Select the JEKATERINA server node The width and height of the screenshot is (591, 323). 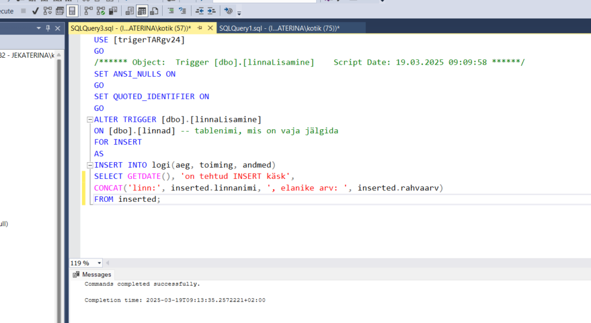tap(27, 55)
